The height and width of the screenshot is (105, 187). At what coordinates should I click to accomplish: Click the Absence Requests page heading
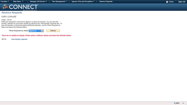coord(12,13)
